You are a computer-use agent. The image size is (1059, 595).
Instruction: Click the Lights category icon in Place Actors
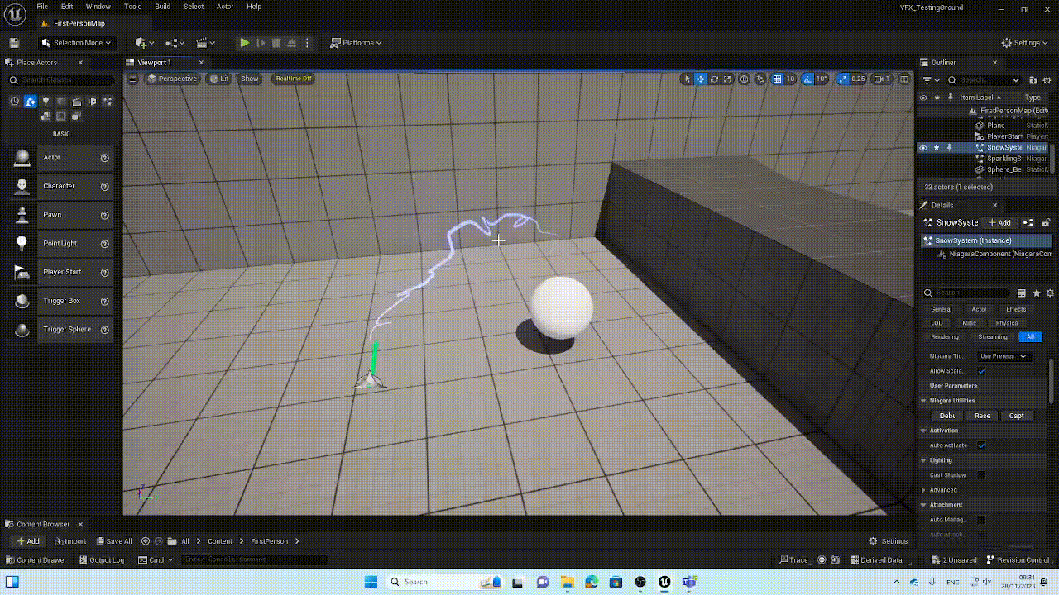tap(46, 102)
